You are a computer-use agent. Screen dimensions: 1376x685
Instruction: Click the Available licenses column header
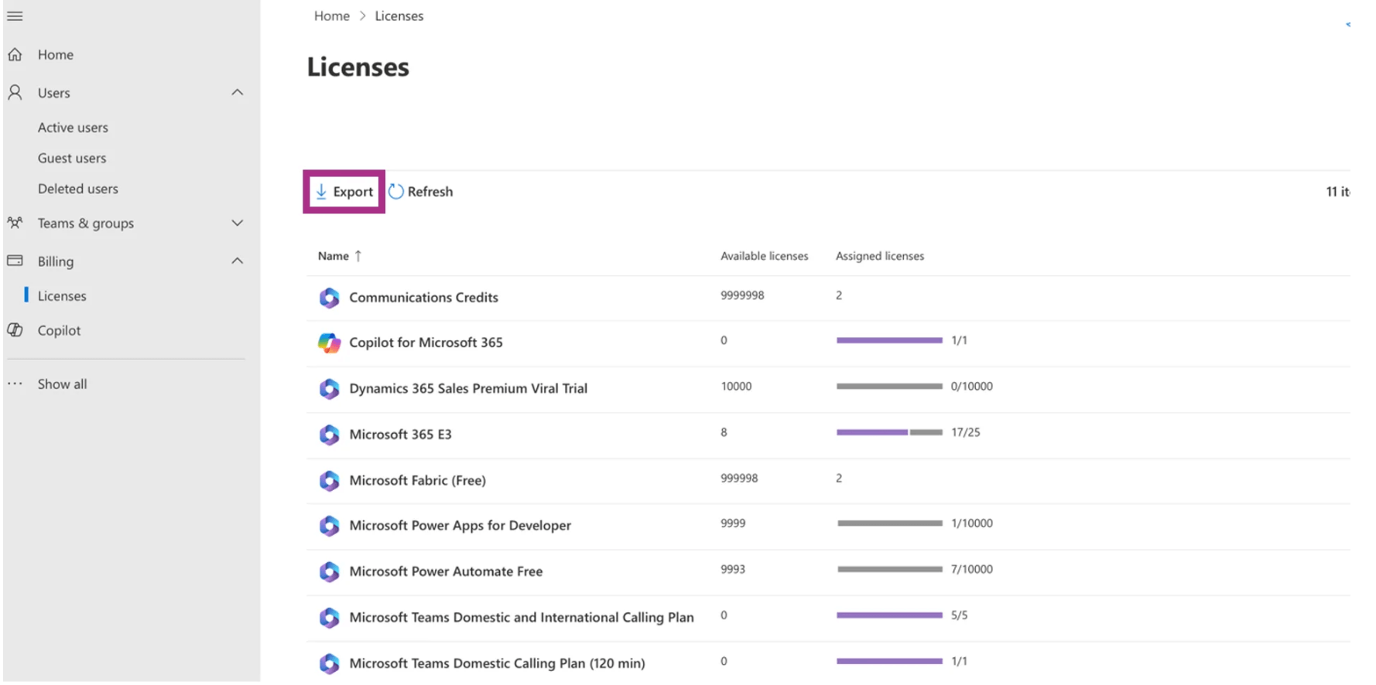click(765, 256)
